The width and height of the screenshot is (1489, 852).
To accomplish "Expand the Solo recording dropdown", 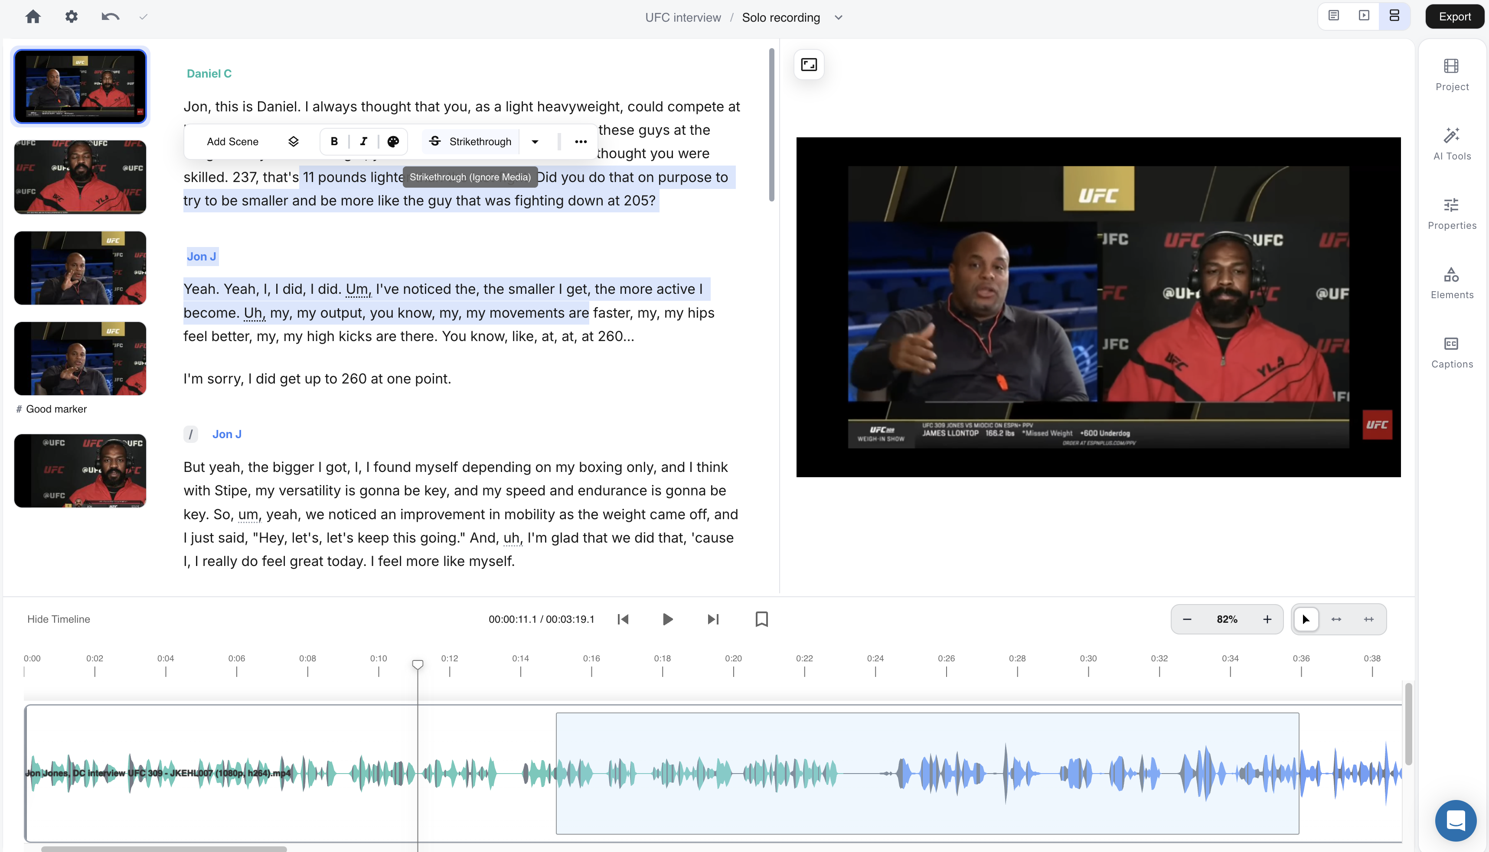I will tap(838, 18).
